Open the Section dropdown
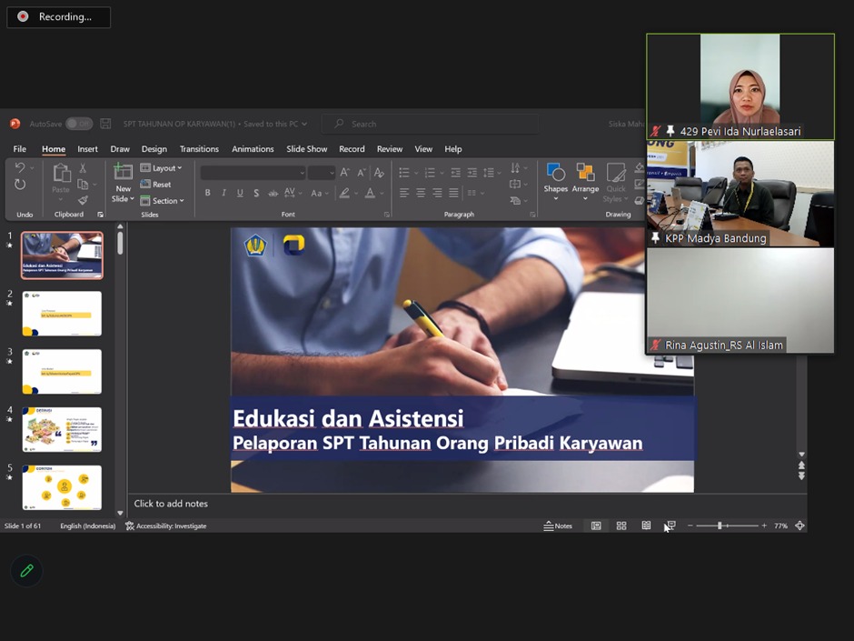This screenshot has width=854, height=641. [163, 201]
